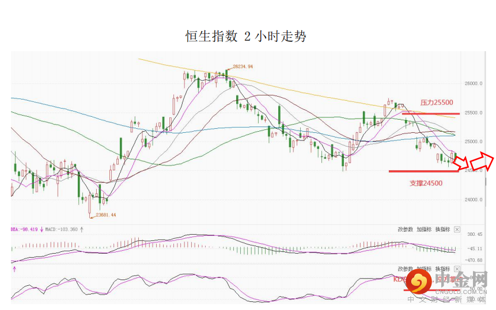The height and width of the screenshot is (310, 496).
Task: Open 换指标 in the MACD panel
Action: pos(442,229)
